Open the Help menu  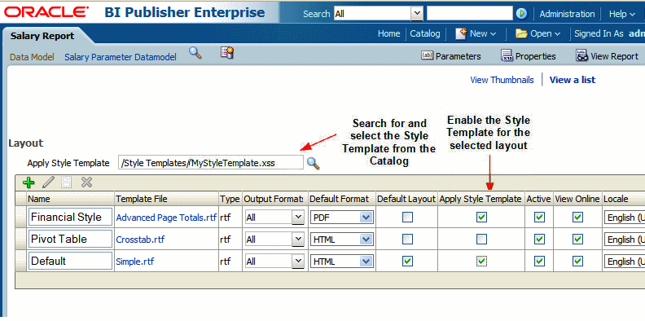tap(622, 14)
